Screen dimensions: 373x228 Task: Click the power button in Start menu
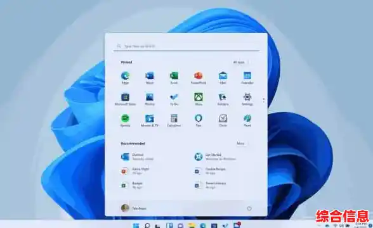[249, 208]
